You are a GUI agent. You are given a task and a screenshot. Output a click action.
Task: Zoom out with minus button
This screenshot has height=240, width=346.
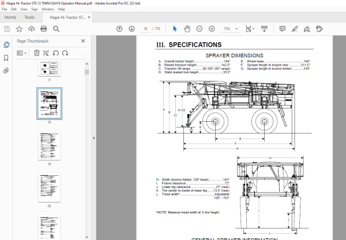[200, 29]
